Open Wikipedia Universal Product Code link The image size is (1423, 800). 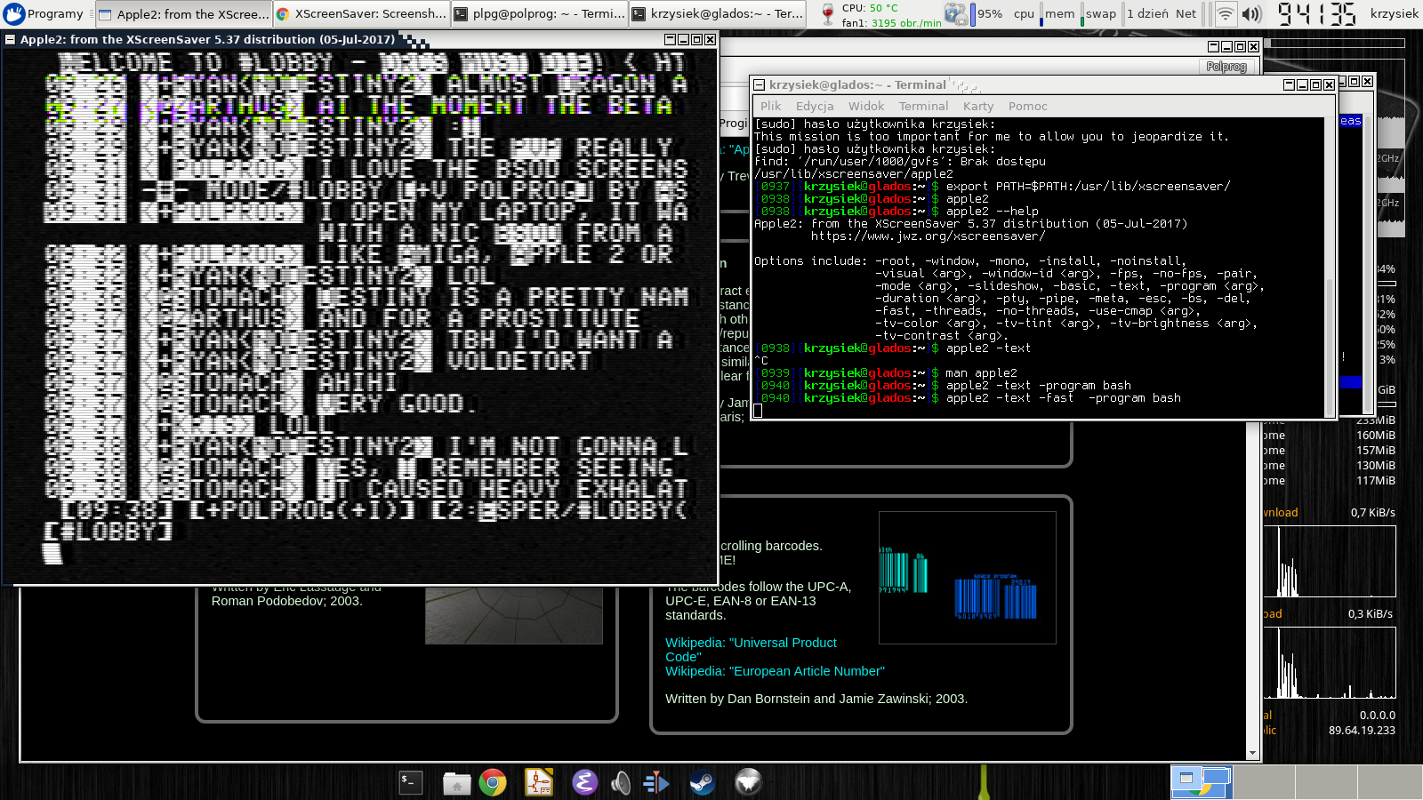[751, 650]
